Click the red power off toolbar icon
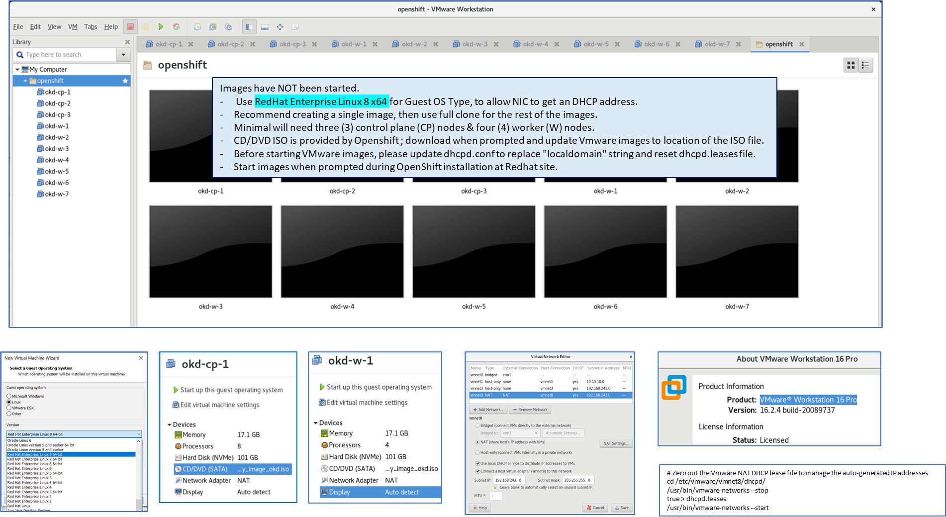Screen dimensions: 946x517 coord(130,27)
